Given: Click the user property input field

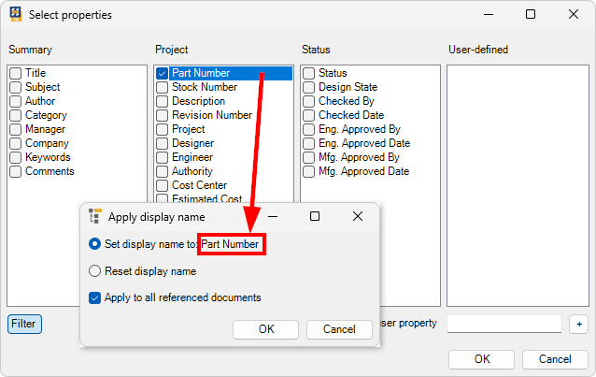Looking at the screenshot, I should 504,324.
